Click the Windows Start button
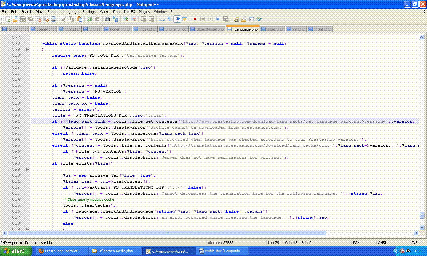 (13, 251)
